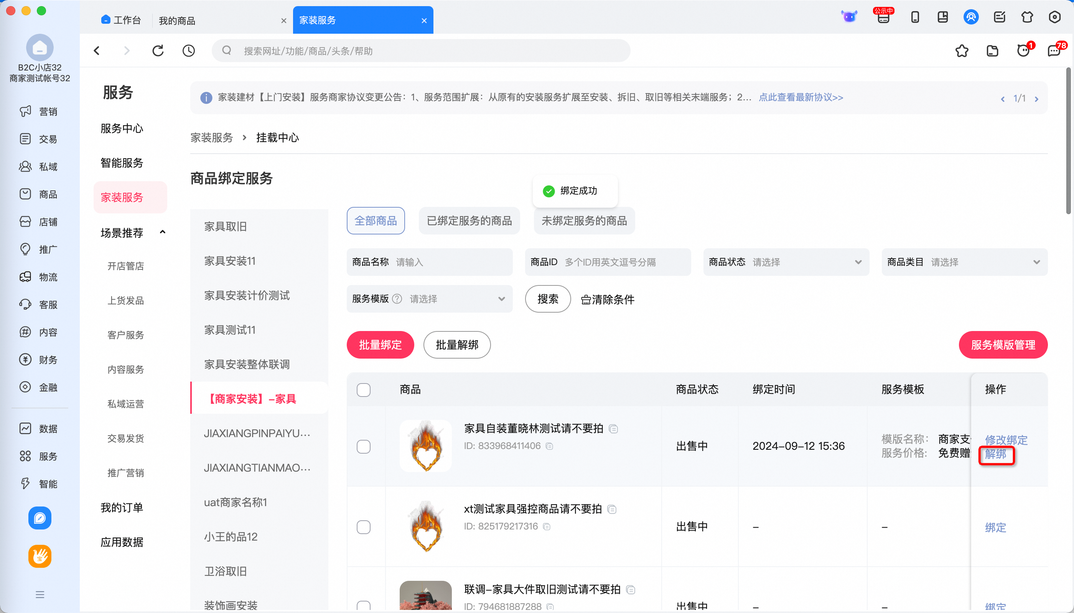1074x613 pixels.
Task: Go back with the browser back arrow
Action: pos(97,51)
